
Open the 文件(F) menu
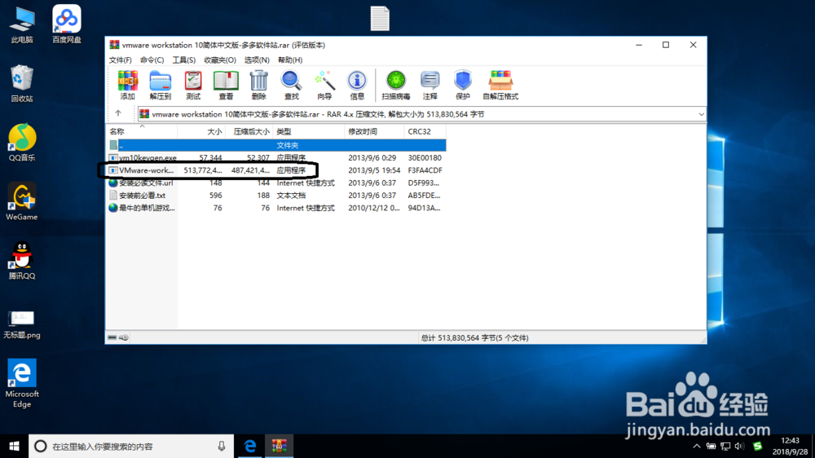120,59
